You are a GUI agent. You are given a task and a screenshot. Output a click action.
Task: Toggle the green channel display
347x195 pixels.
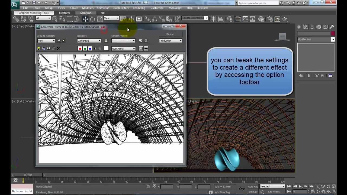(x=85, y=48)
